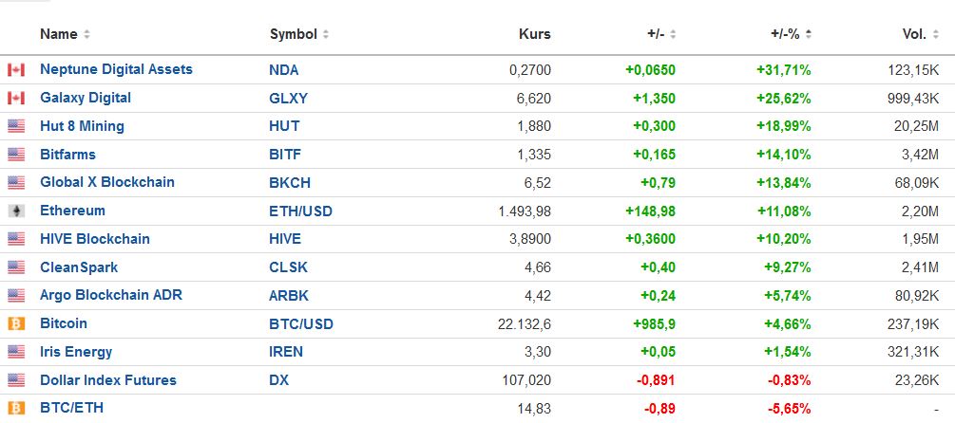Sort the table by Name column arrows
The image size is (955, 423).
[86, 35]
